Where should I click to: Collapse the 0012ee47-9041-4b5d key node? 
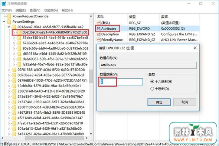[x=9, y=27]
